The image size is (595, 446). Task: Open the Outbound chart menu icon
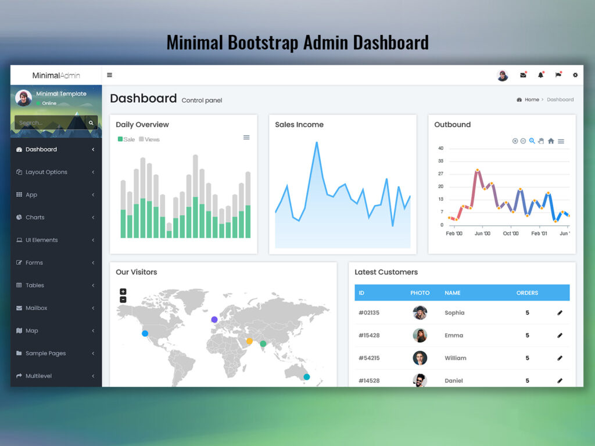click(561, 141)
